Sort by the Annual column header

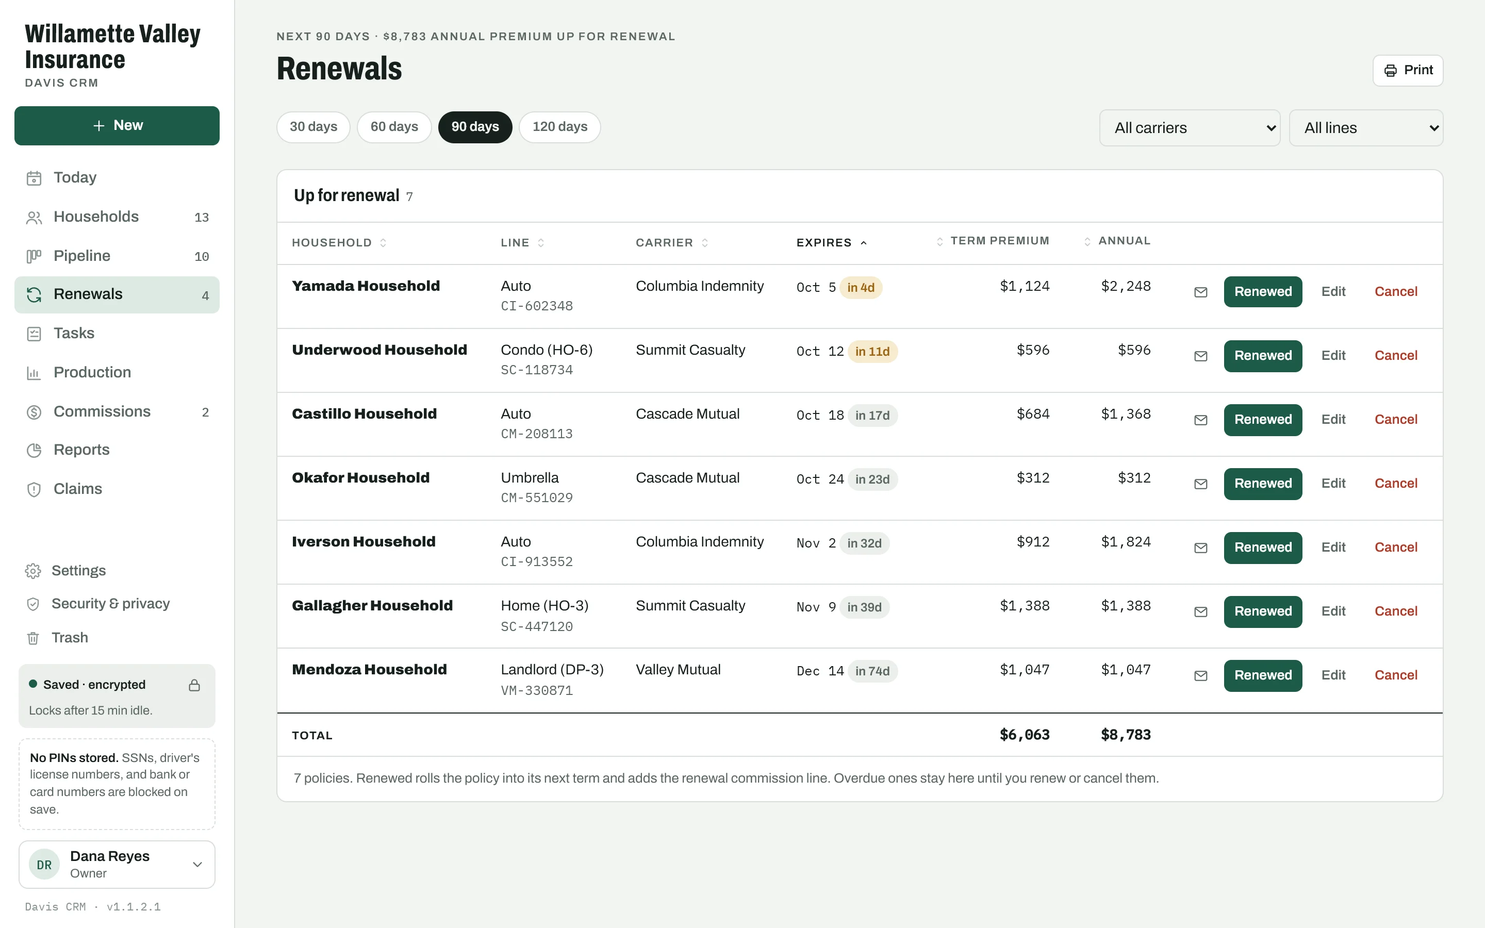1117,241
